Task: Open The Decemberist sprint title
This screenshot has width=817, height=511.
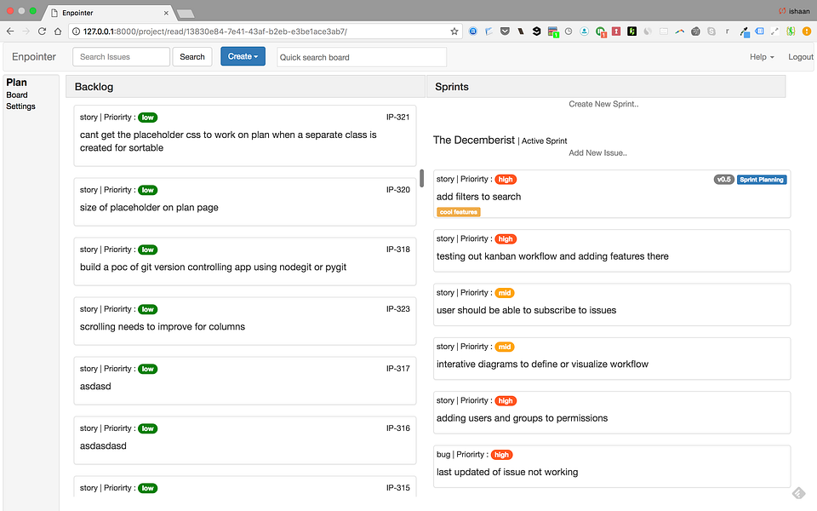Action: pyautogui.click(x=474, y=141)
